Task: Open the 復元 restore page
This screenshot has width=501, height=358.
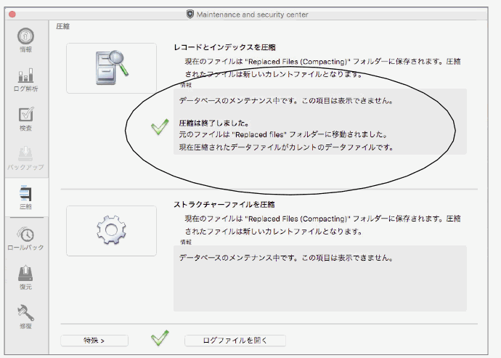Action: pos(25,276)
